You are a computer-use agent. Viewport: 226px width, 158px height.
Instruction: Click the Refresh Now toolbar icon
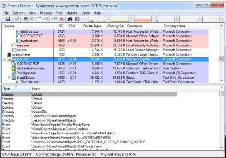pyautogui.click(x=17, y=19)
